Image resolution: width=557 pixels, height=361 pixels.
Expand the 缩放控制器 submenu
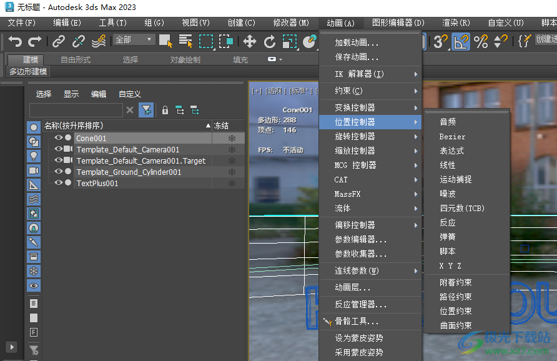tap(370, 151)
